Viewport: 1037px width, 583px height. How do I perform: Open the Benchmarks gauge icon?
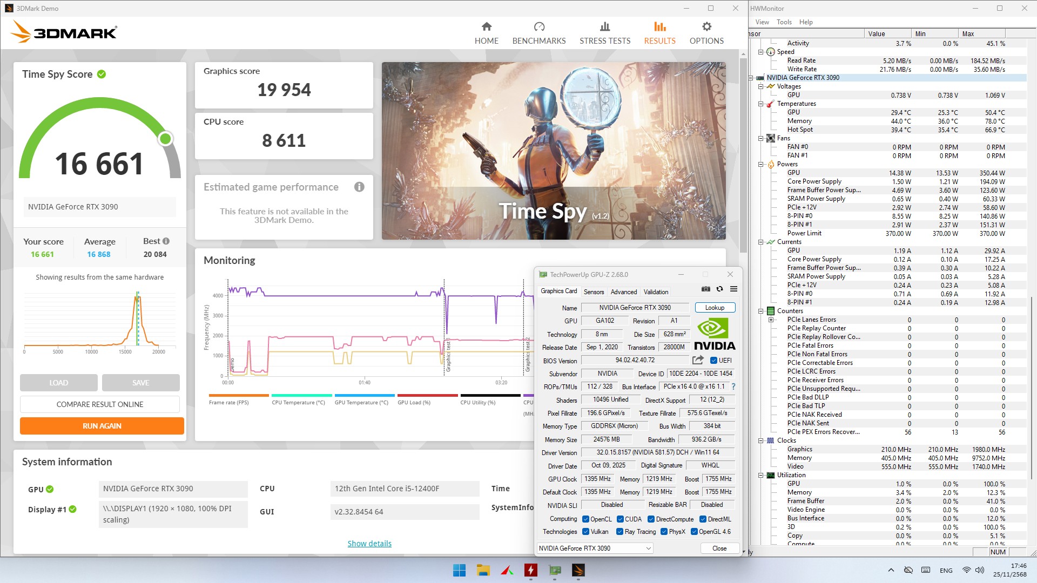539,27
